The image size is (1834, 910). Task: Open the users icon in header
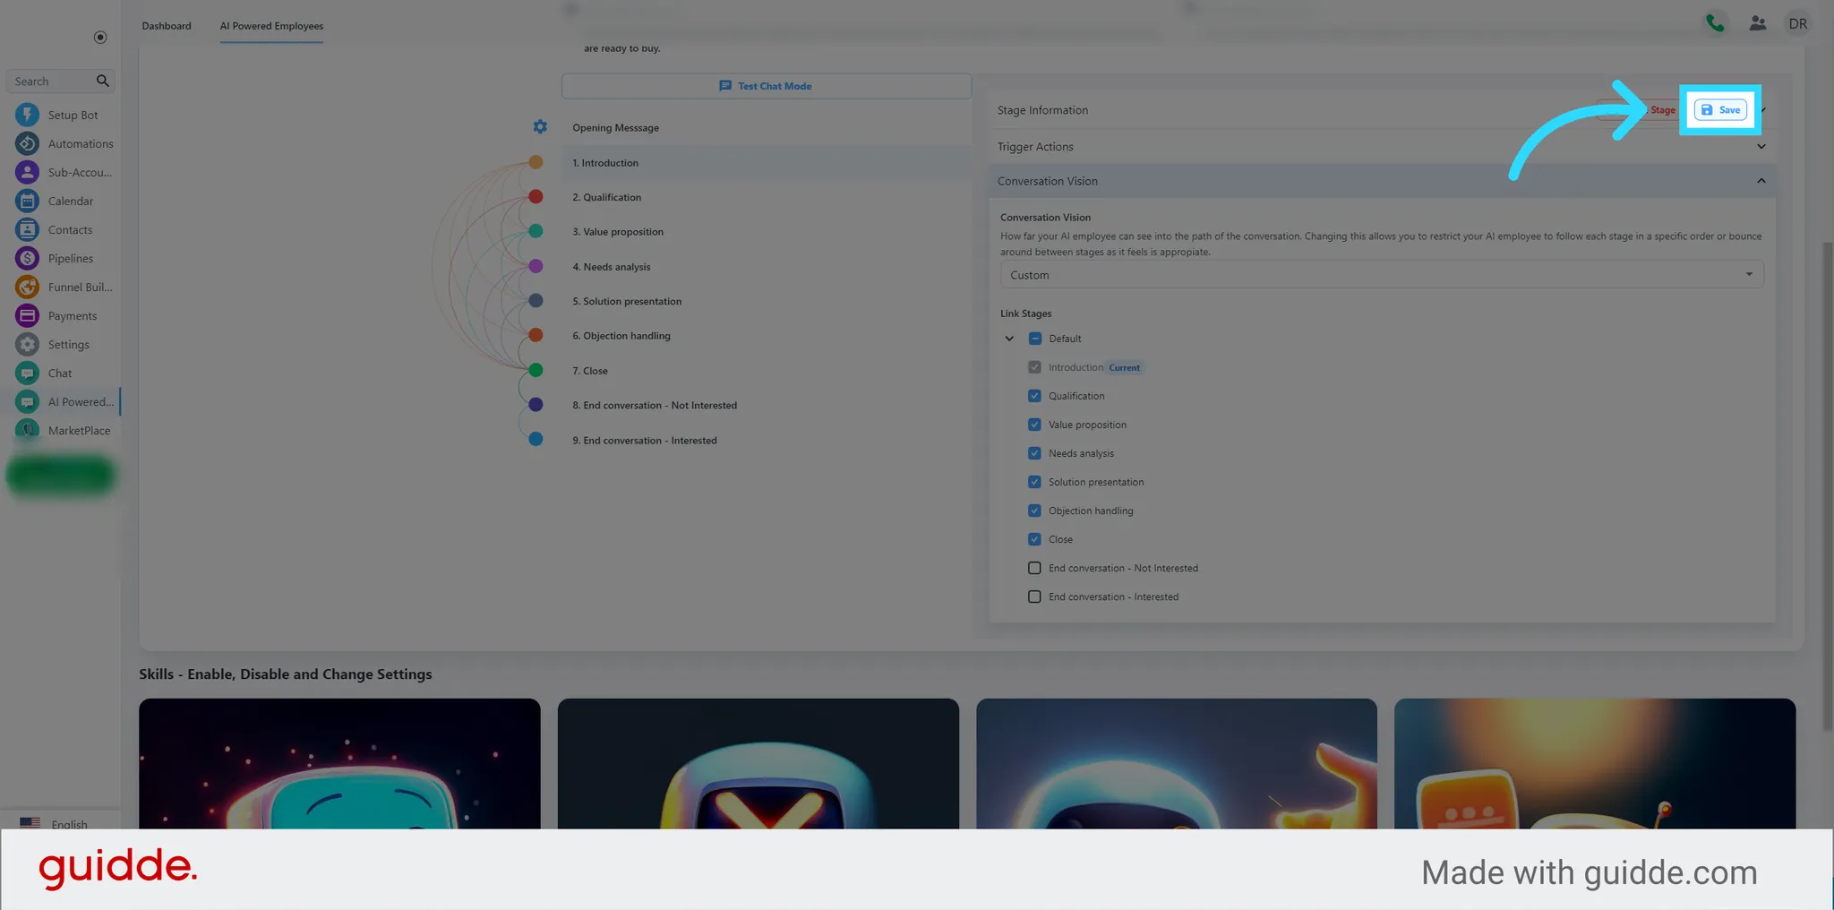click(x=1757, y=23)
